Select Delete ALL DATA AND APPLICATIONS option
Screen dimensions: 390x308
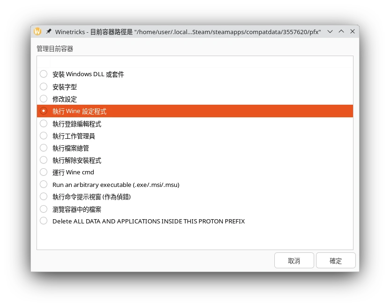(x=44, y=221)
